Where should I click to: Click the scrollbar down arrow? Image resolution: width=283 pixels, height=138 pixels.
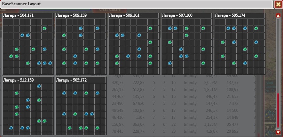pos(278,132)
